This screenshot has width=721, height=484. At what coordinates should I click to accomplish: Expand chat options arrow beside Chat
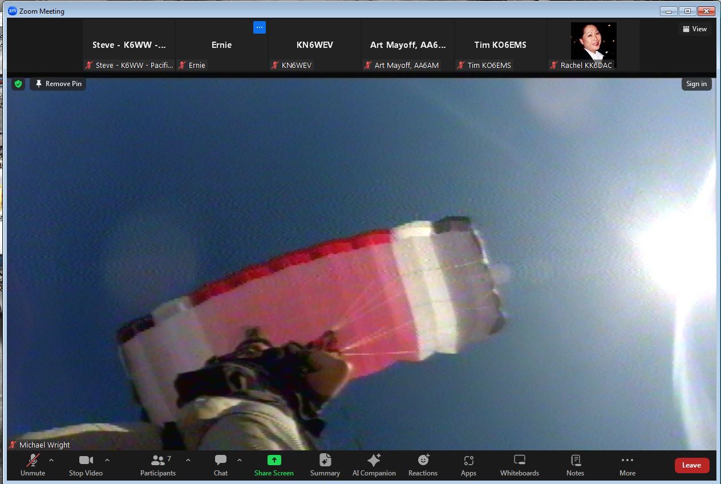pyautogui.click(x=240, y=460)
